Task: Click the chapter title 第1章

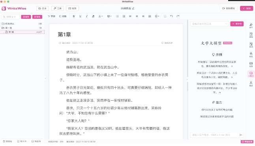Action: pos(64,34)
